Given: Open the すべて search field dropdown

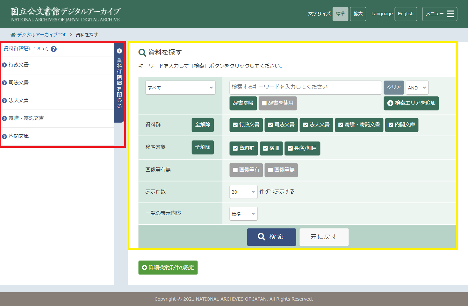Looking at the screenshot, I should pos(180,88).
